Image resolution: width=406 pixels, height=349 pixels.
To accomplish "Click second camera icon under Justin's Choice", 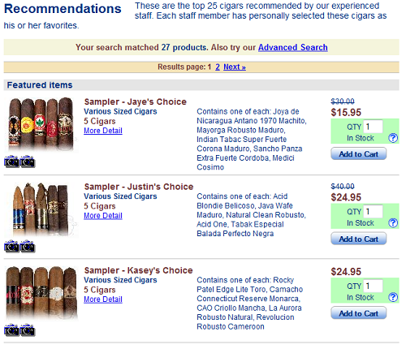I will (28, 246).
